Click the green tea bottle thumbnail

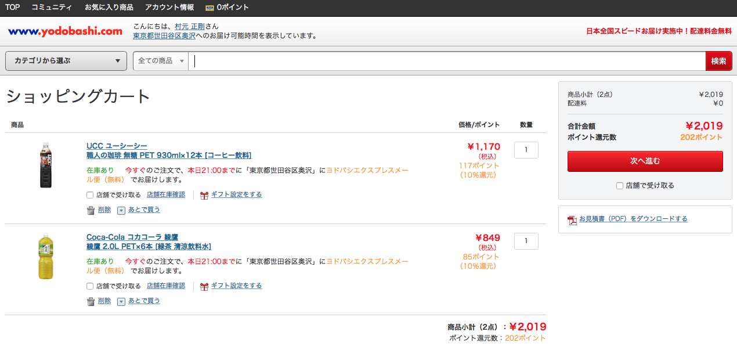[x=46, y=256]
